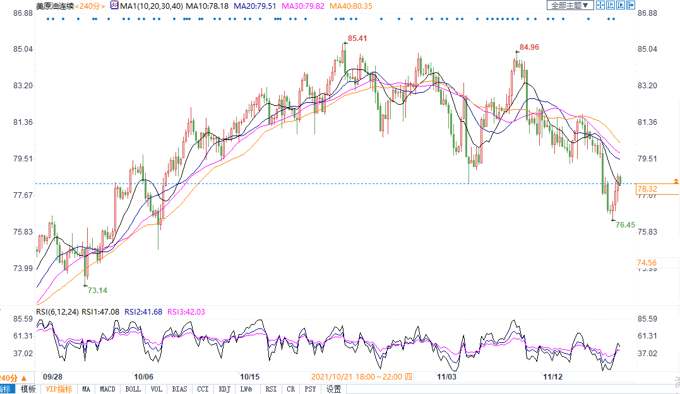Select the BOLL indicator tab
The width and height of the screenshot is (680, 394).
pos(133,389)
